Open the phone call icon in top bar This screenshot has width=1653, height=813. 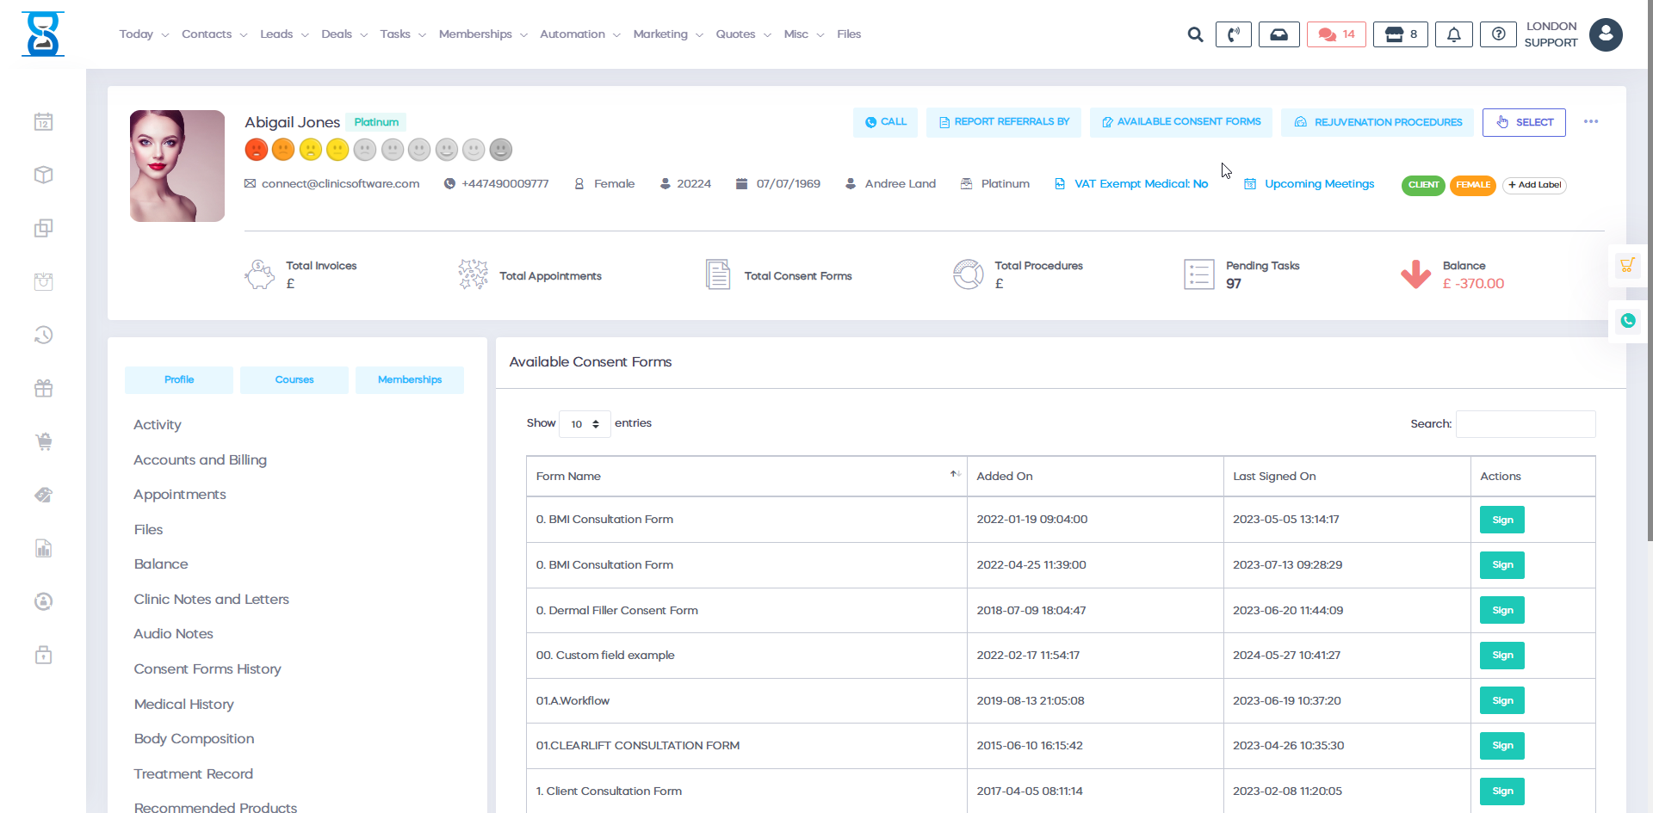pos(1233,34)
